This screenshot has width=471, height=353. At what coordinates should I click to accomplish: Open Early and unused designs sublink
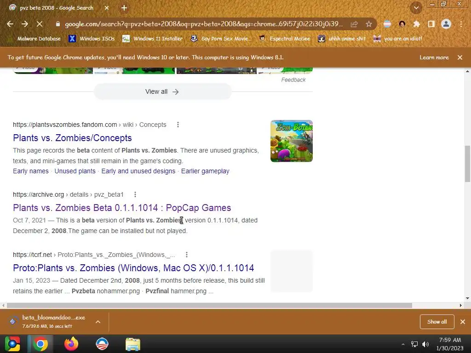pyautogui.click(x=138, y=171)
